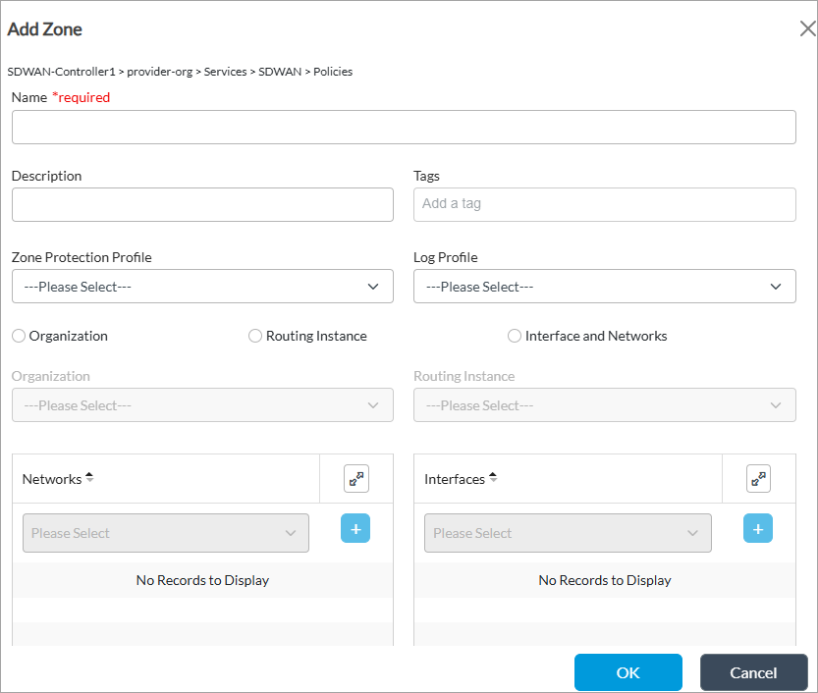Add interface with the plus button
Image resolution: width=818 pixels, height=693 pixels.
(758, 529)
